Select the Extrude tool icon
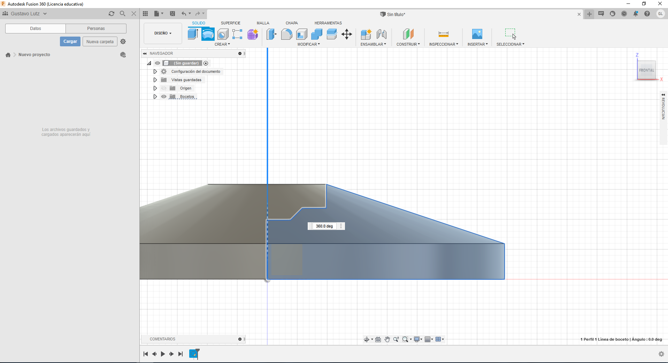Viewport: 668px width, 363px height. coord(193,34)
